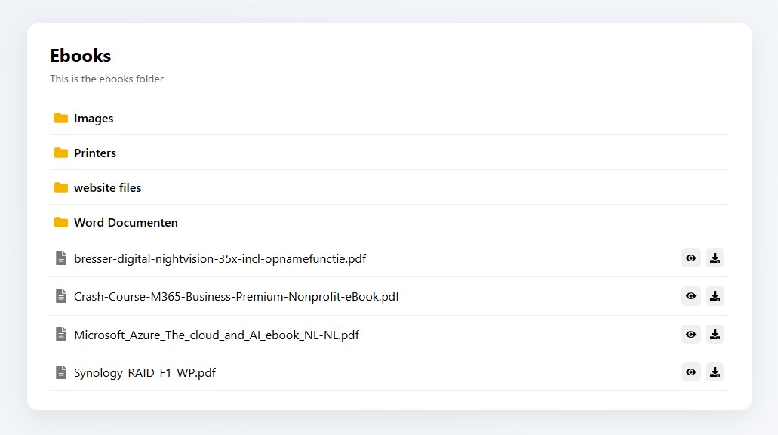This screenshot has width=778, height=435.
Task: Open the Images folder
Action: [x=94, y=119]
